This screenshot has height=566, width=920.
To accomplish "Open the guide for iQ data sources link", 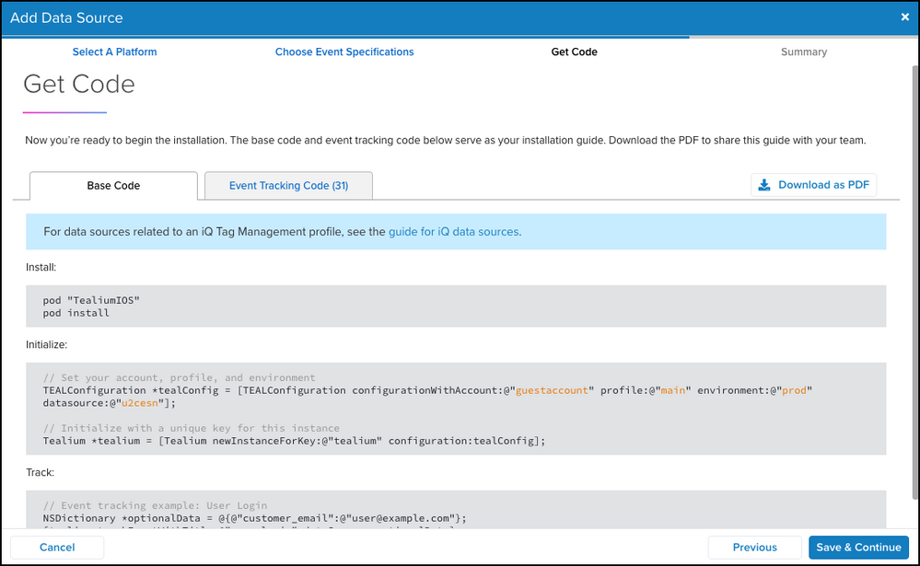I will click(454, 232).
